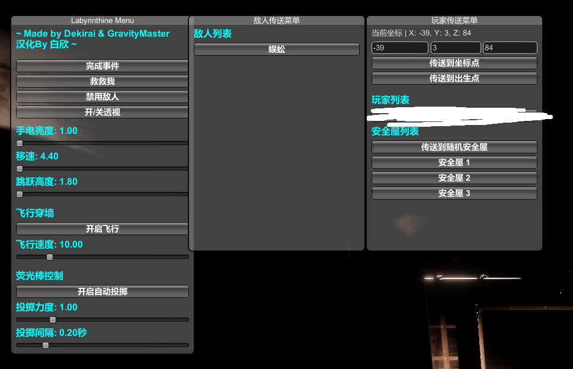Adjust the 投掷力度 throw power slider
The image size is (573, 369).
[52, 319]
